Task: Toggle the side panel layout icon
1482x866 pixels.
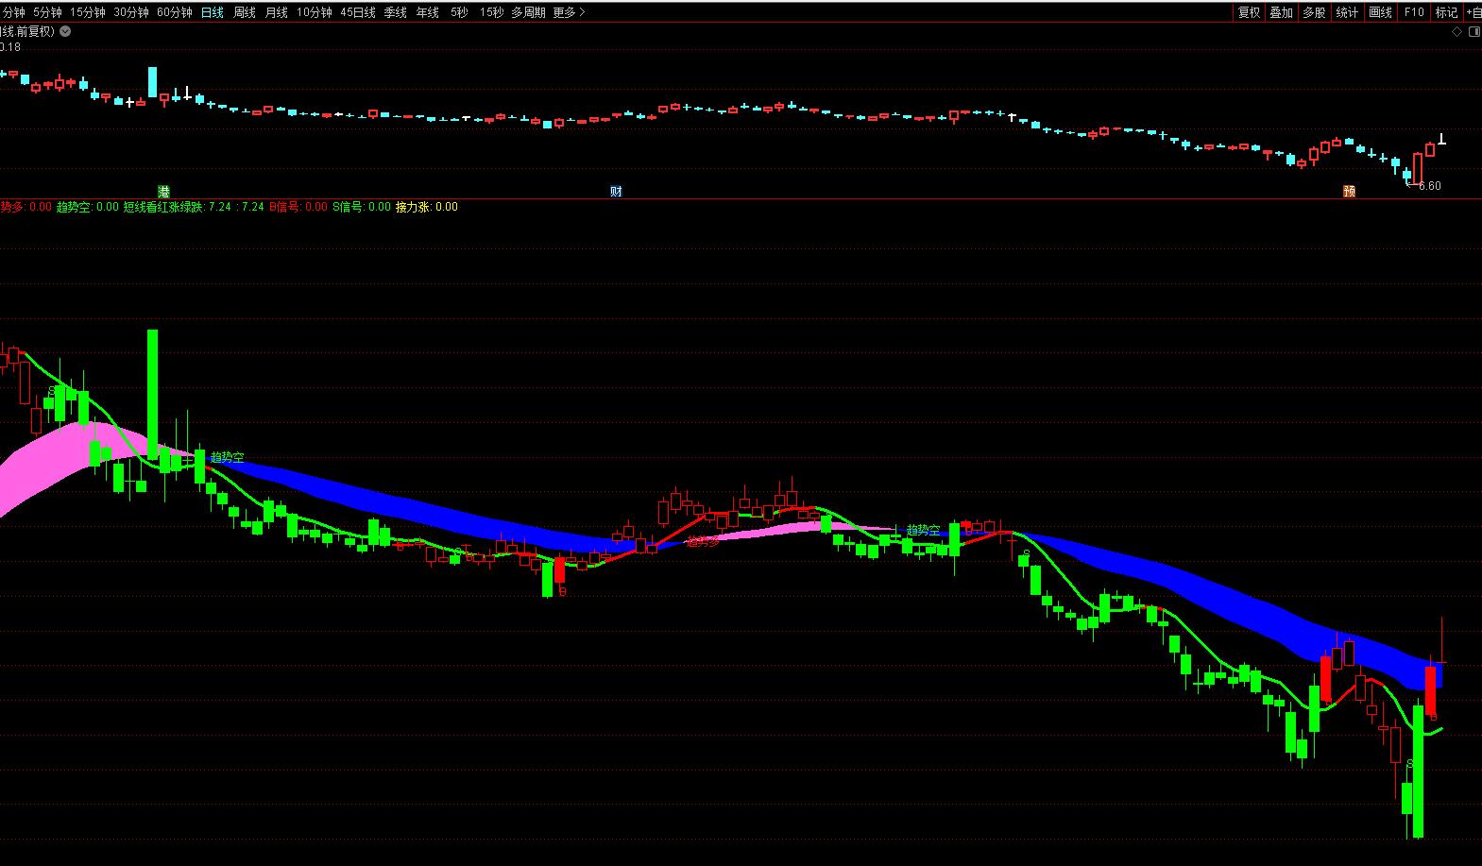Action: [x=1474, y=31]
